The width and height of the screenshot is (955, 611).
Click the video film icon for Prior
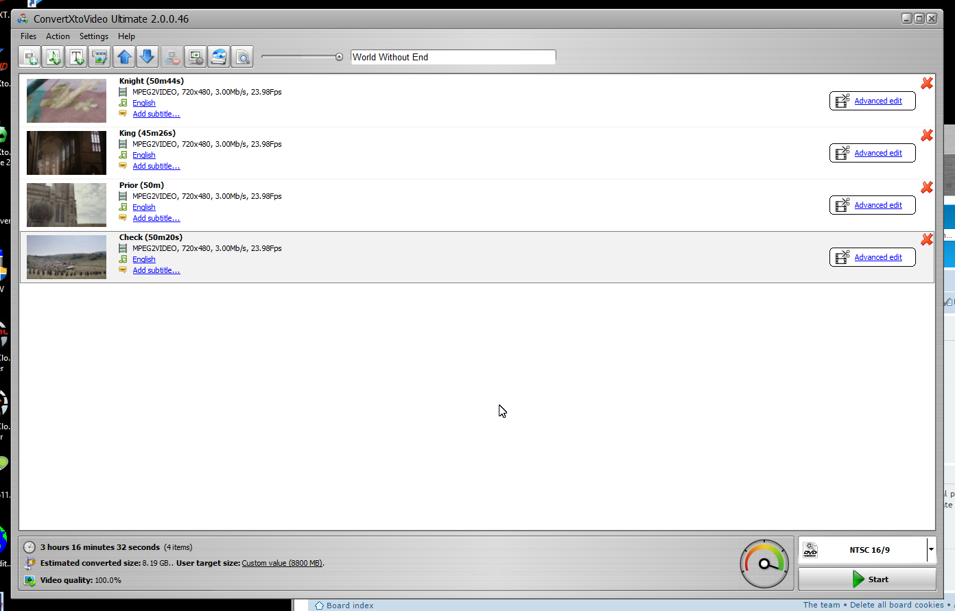[123, 196]
